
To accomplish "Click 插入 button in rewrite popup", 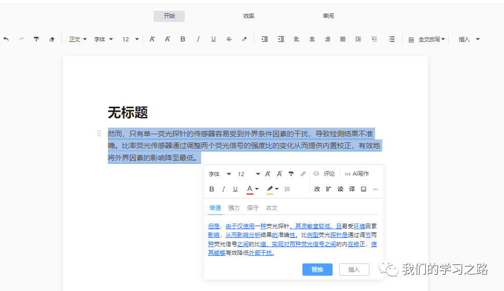I will point(354,270).
